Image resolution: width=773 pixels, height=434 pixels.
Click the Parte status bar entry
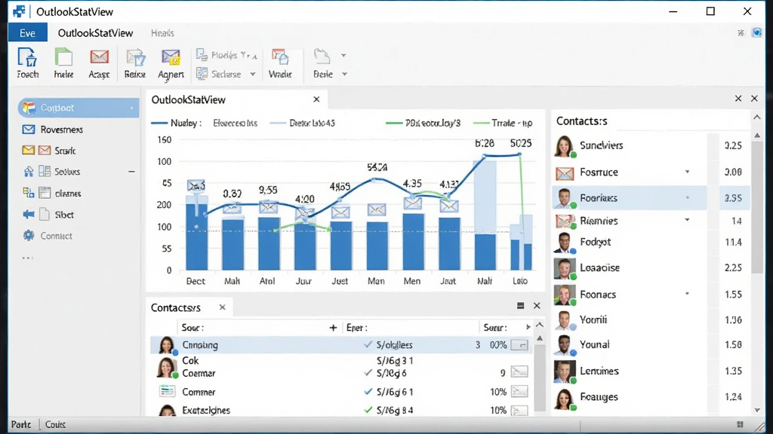click(21, 424)
